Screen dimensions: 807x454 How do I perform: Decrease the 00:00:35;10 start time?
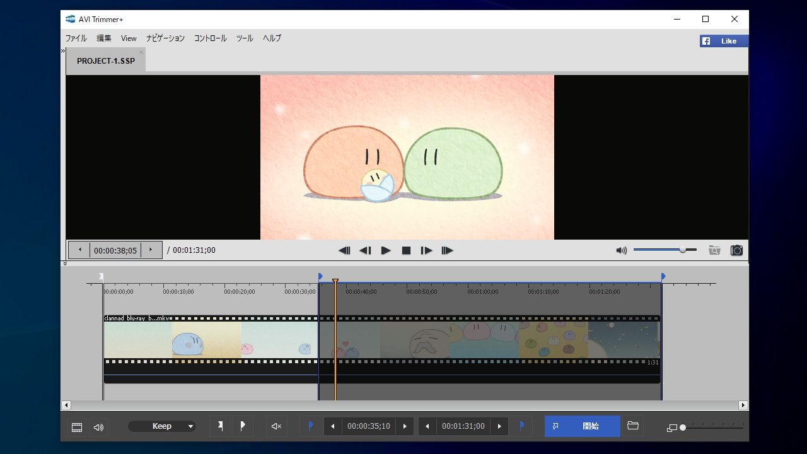tap(333, 426)
